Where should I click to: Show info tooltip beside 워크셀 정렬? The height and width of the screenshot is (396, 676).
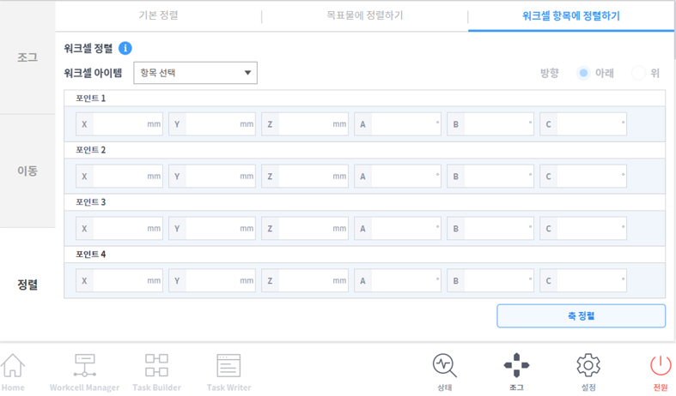(125, 49)
